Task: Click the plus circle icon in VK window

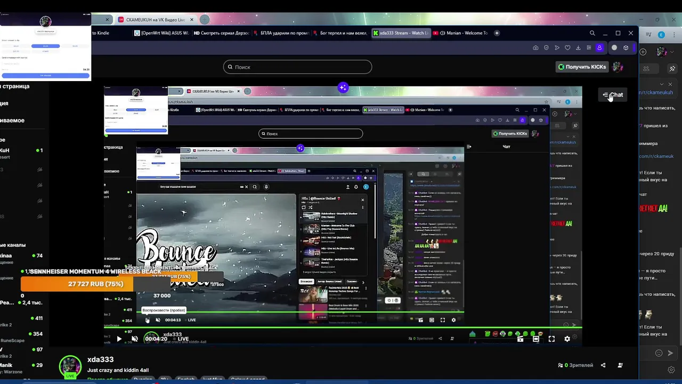Action: tap(643, 52)
